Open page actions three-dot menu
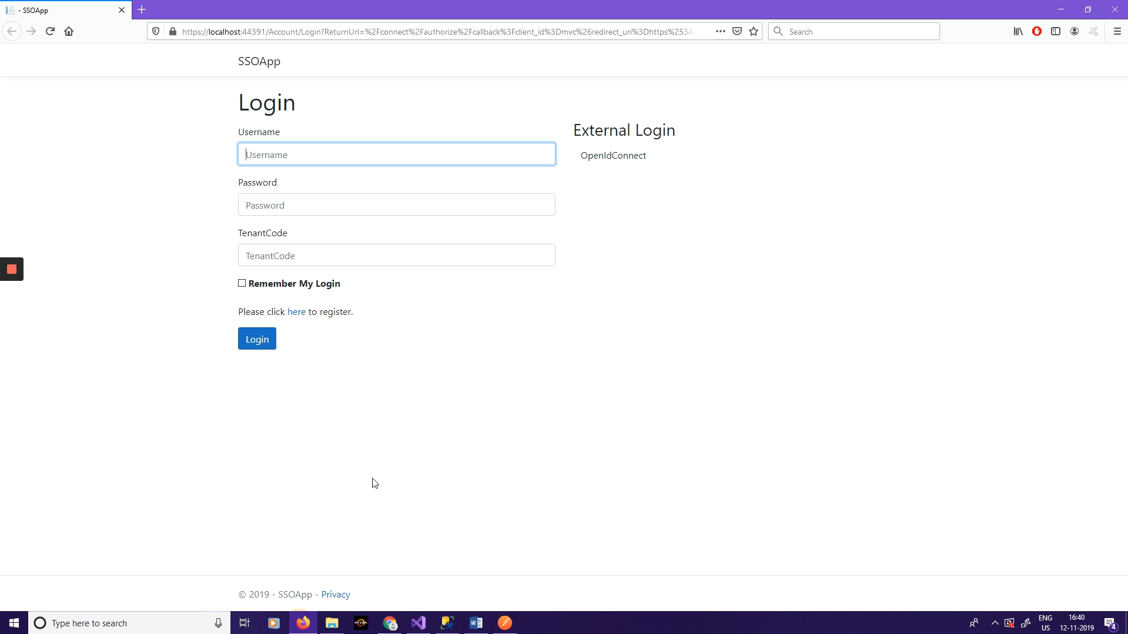Viewport: 1128px width, 634px height. 720,31
